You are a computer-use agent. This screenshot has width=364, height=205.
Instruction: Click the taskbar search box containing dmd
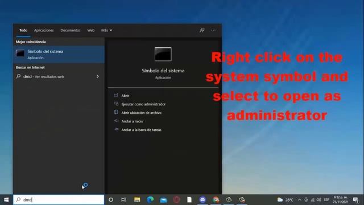(59, 200)
